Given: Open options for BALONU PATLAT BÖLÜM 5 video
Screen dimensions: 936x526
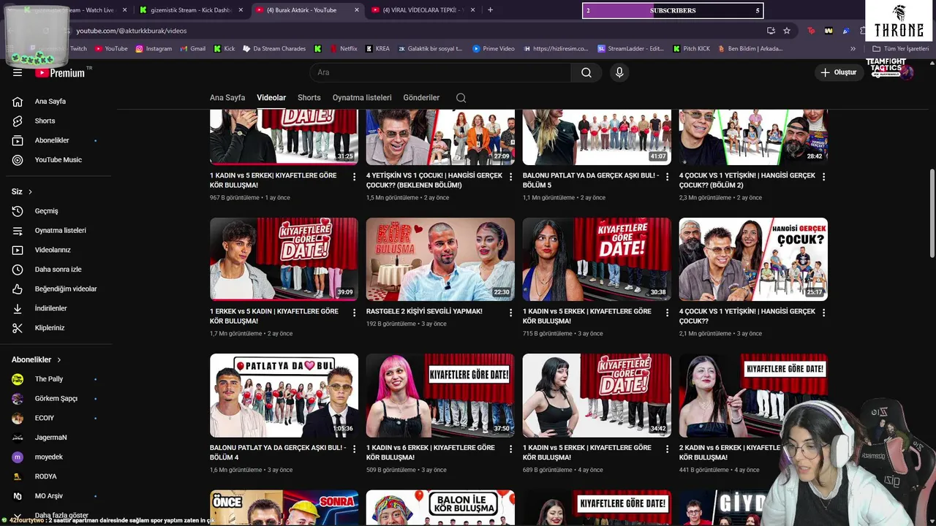Looking at the screenshot, I should [x=667, y=177].
